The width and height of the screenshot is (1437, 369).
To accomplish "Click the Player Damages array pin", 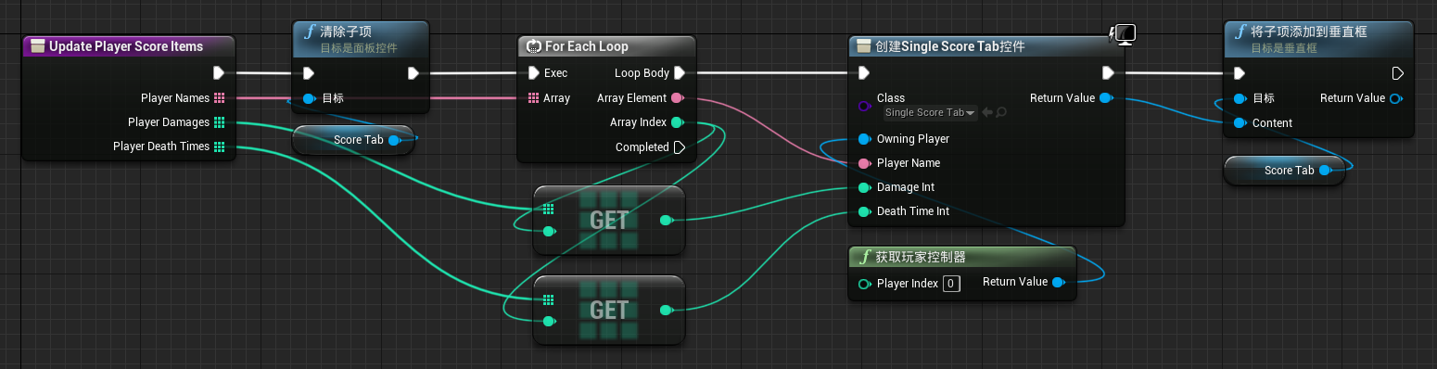I will [x=219, y=122].
